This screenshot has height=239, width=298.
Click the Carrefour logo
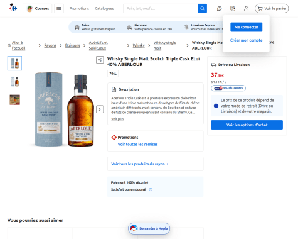point(13,8)
